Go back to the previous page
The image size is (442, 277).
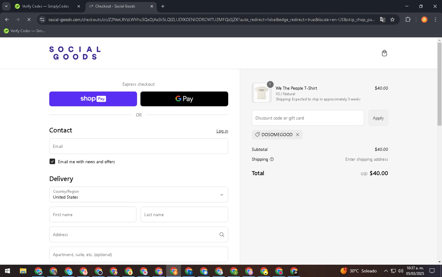(7, 19)
